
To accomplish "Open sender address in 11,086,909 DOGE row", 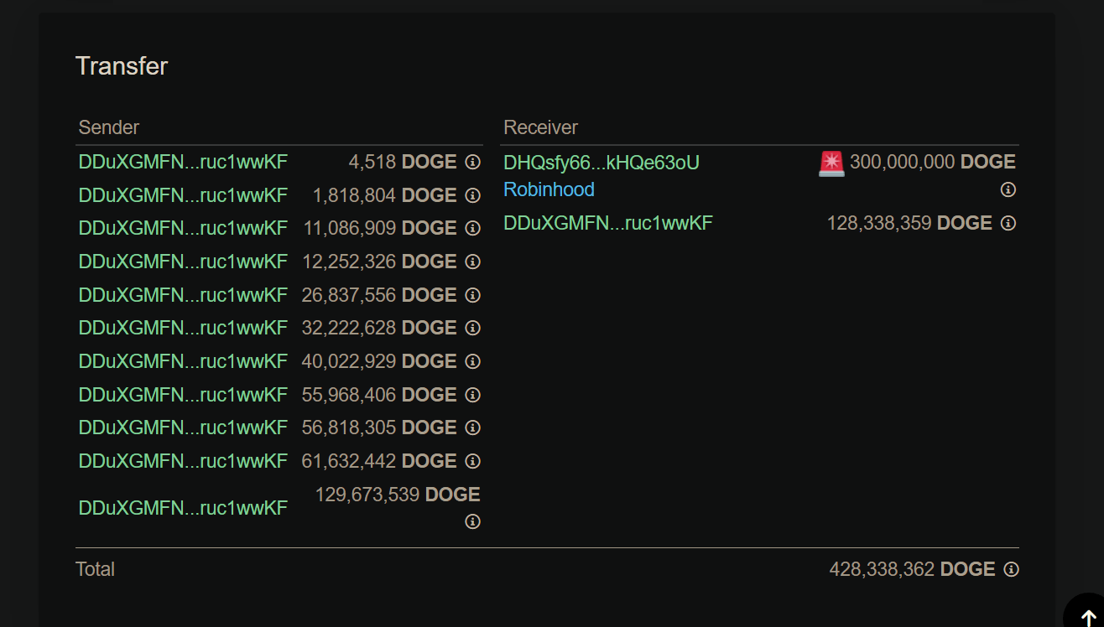I will [183, 228].
